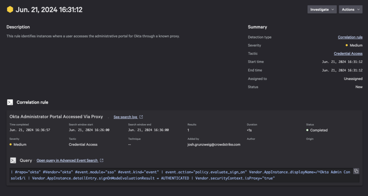
Task: Open the Correlation rule detection type link
Action: (x=350, y=37)
